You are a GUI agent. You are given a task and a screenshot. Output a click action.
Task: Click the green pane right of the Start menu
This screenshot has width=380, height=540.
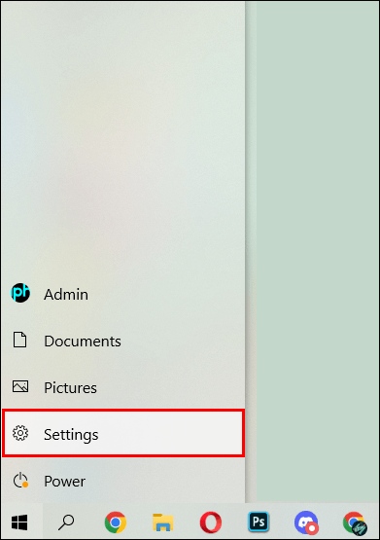pos(318,251)
